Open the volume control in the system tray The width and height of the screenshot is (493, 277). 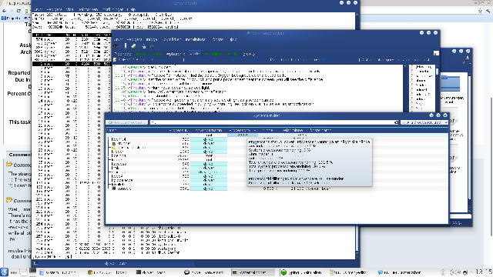pos(454,272)
